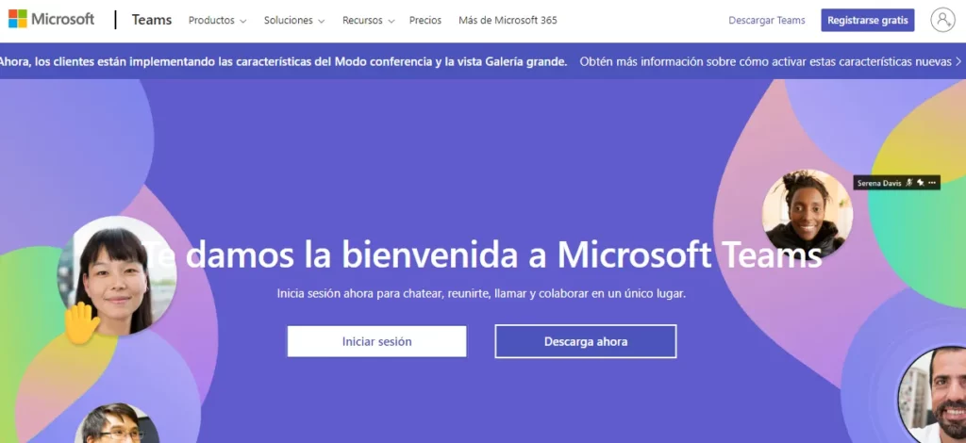Open Más de Microsoft 365

tap(507, 21)
